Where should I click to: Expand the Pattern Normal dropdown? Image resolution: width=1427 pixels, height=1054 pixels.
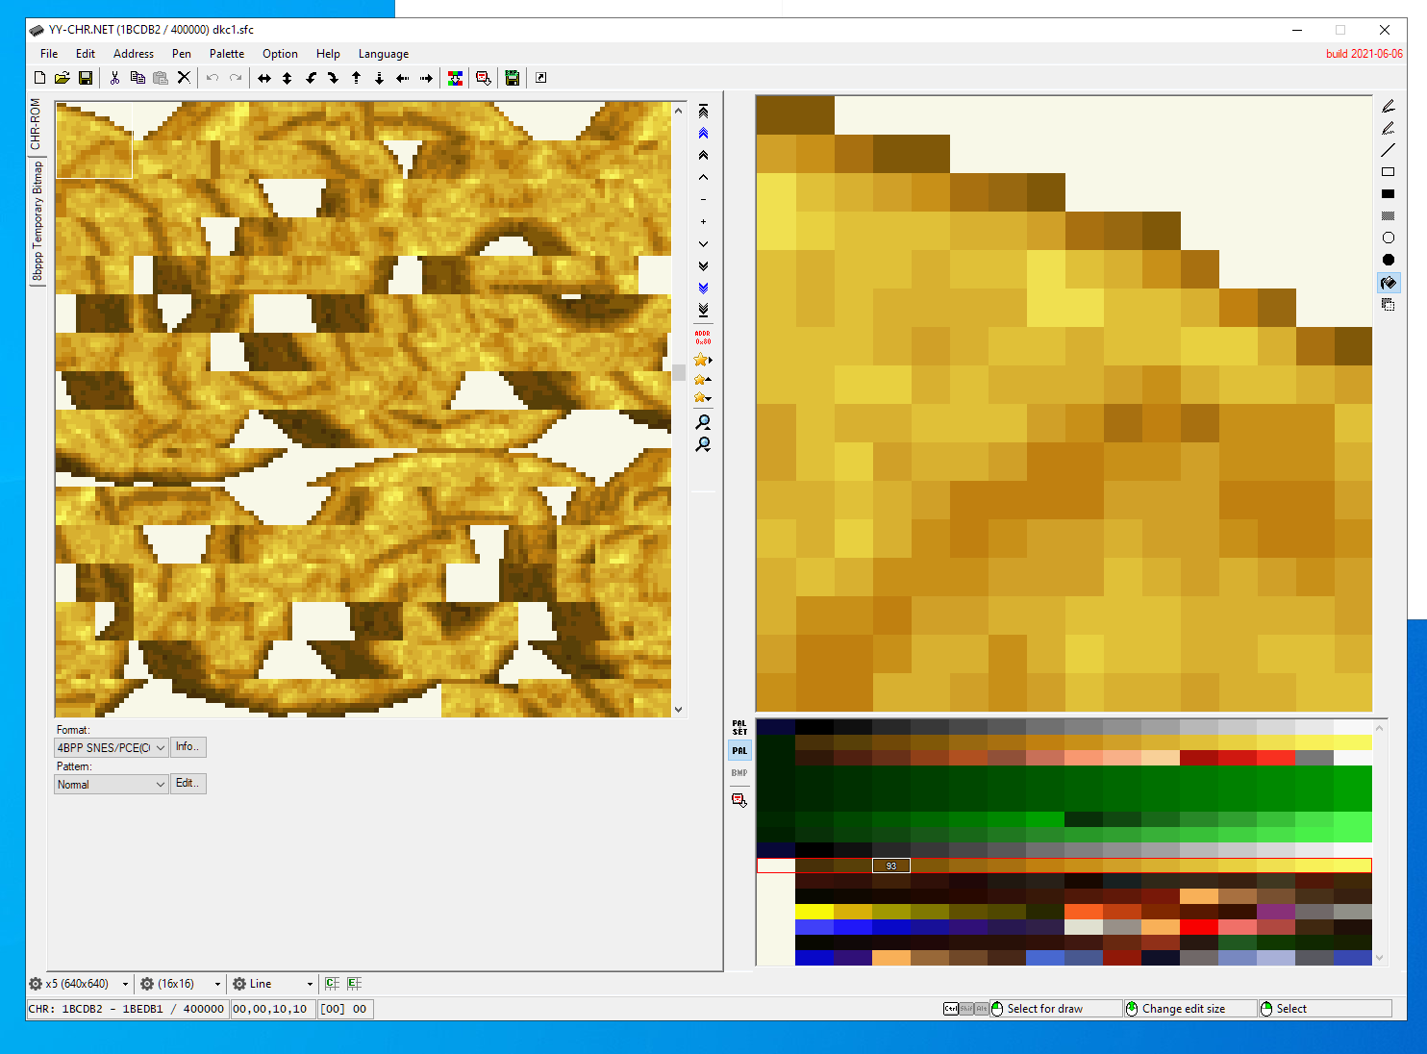click(112, 785)
